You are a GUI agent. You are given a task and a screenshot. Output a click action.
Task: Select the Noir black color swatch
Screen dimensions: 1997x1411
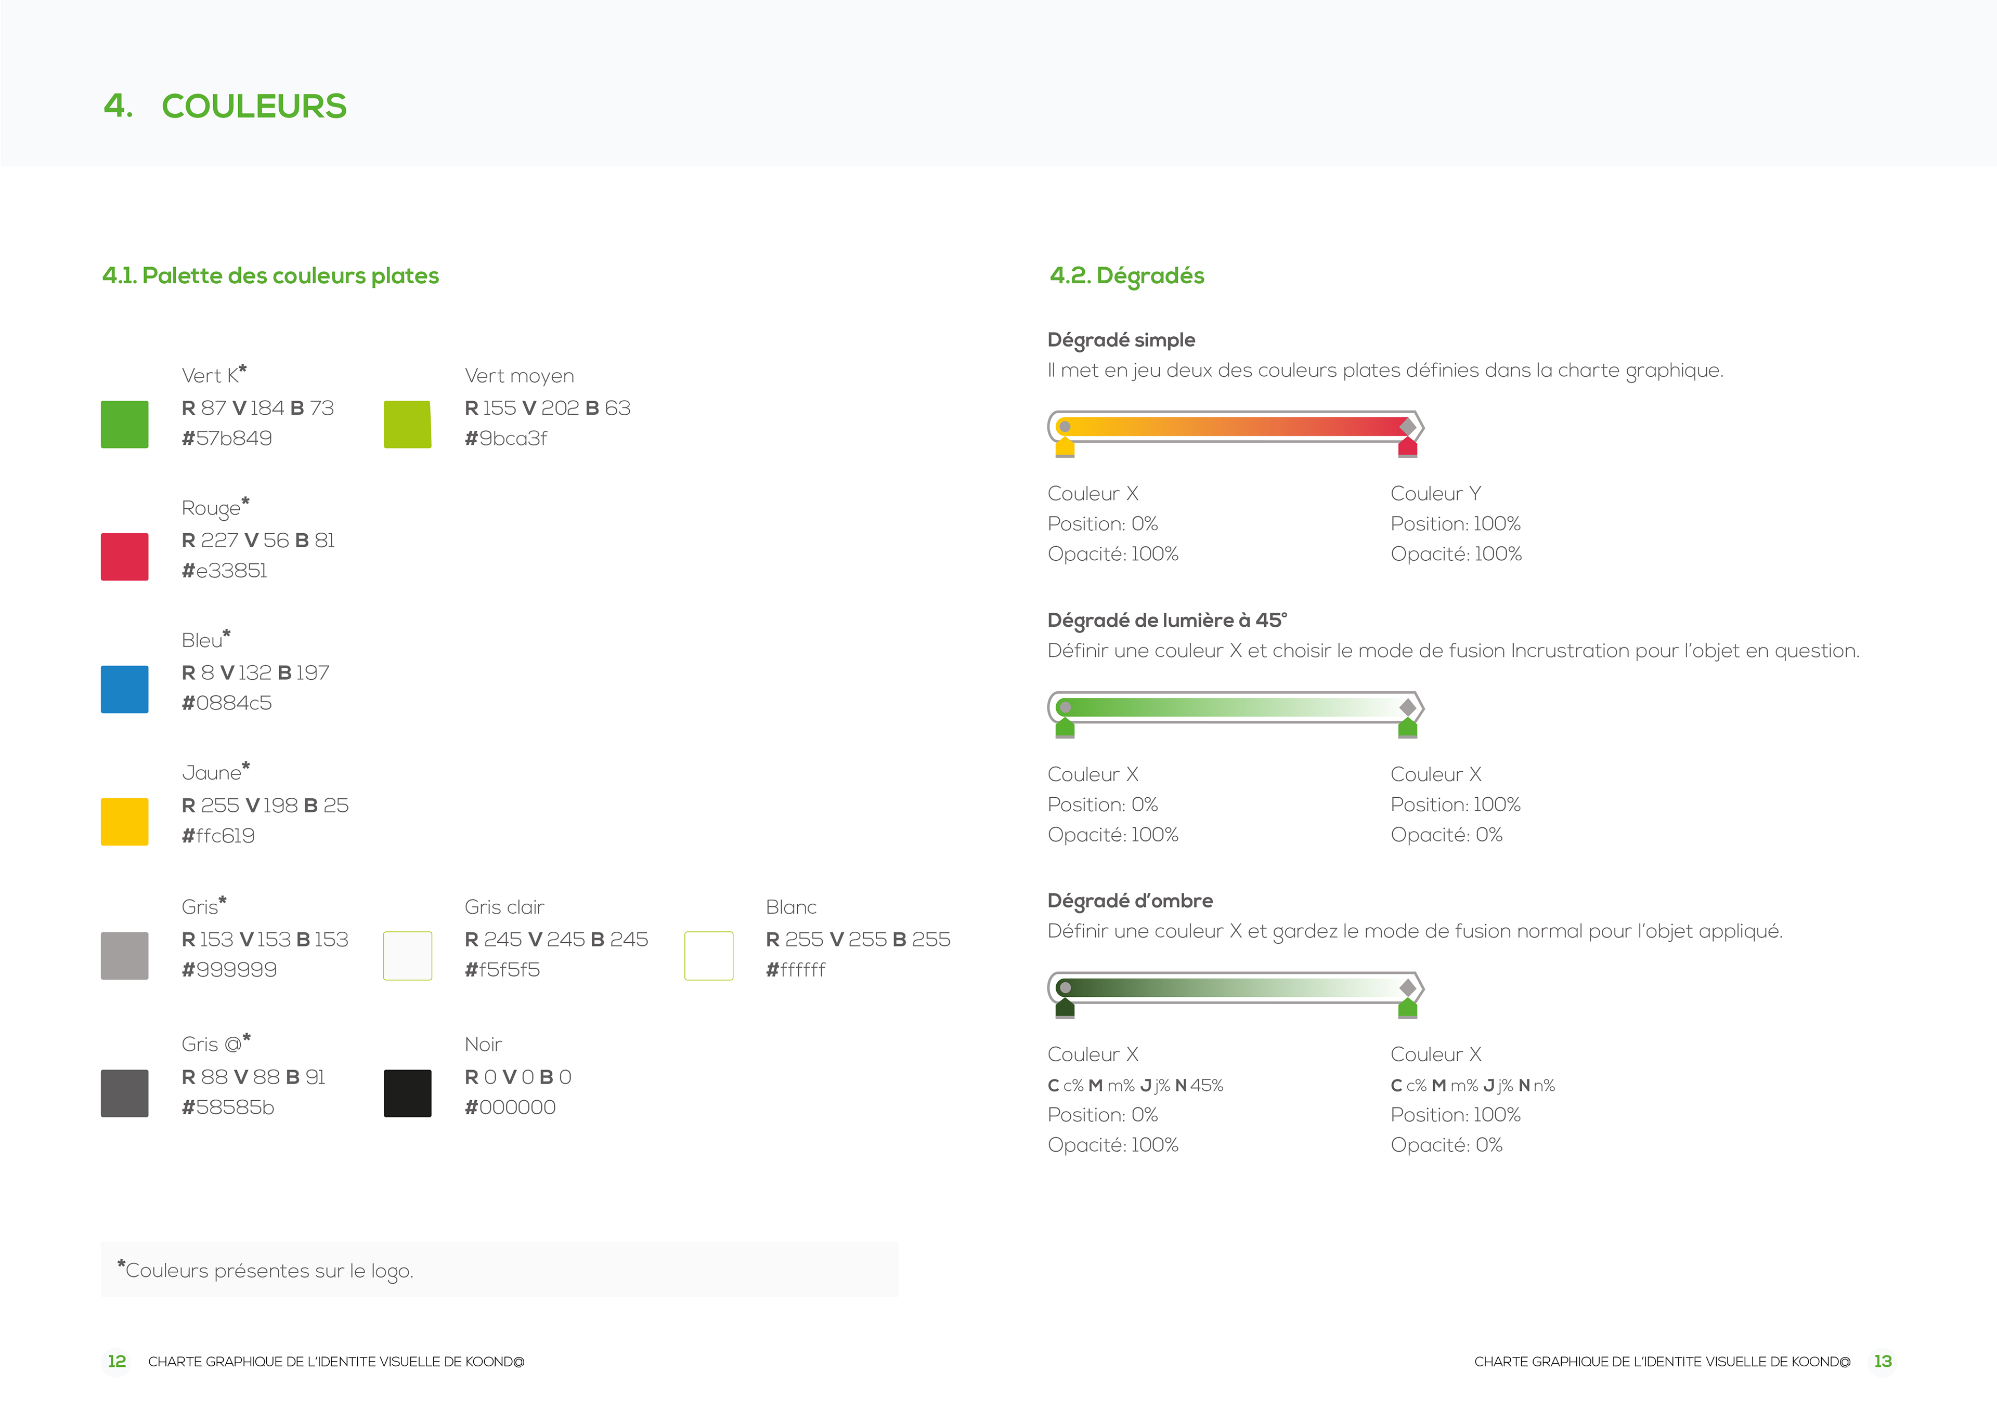407,1093
